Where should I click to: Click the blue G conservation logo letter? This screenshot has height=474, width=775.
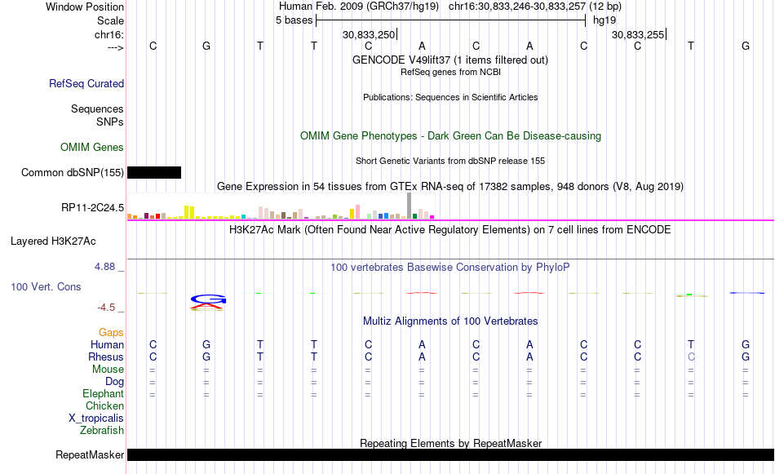point(208,299)
